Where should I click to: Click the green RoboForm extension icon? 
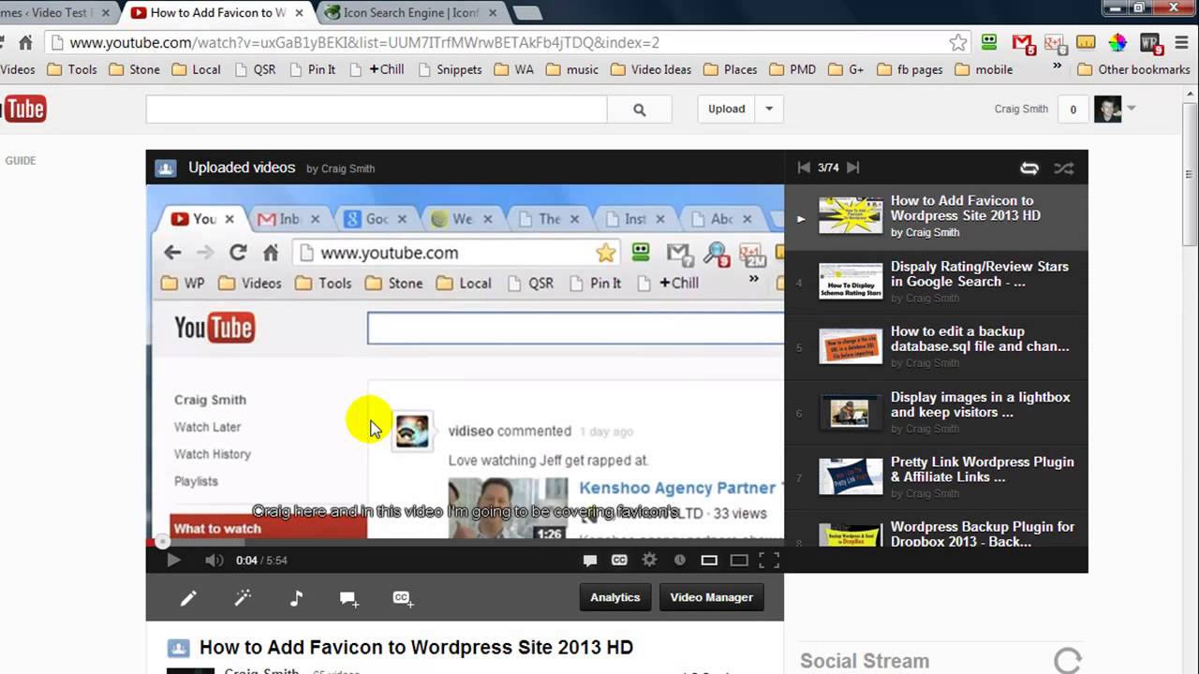(x=989, y=43)
